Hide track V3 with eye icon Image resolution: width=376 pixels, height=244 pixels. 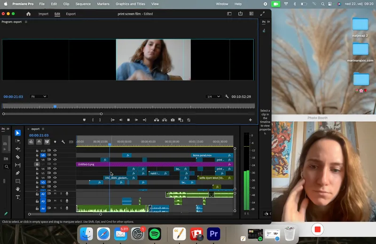(55, 182)
